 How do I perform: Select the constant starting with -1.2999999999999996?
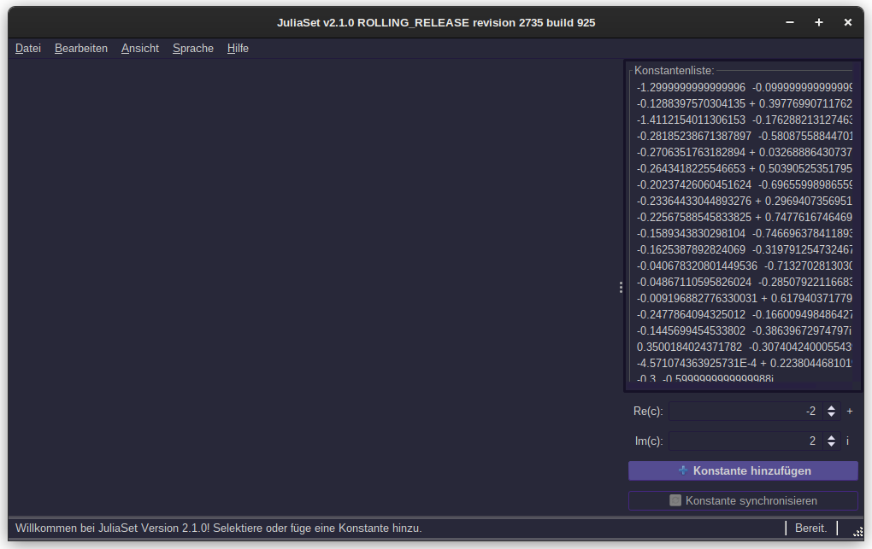(743, 86)
